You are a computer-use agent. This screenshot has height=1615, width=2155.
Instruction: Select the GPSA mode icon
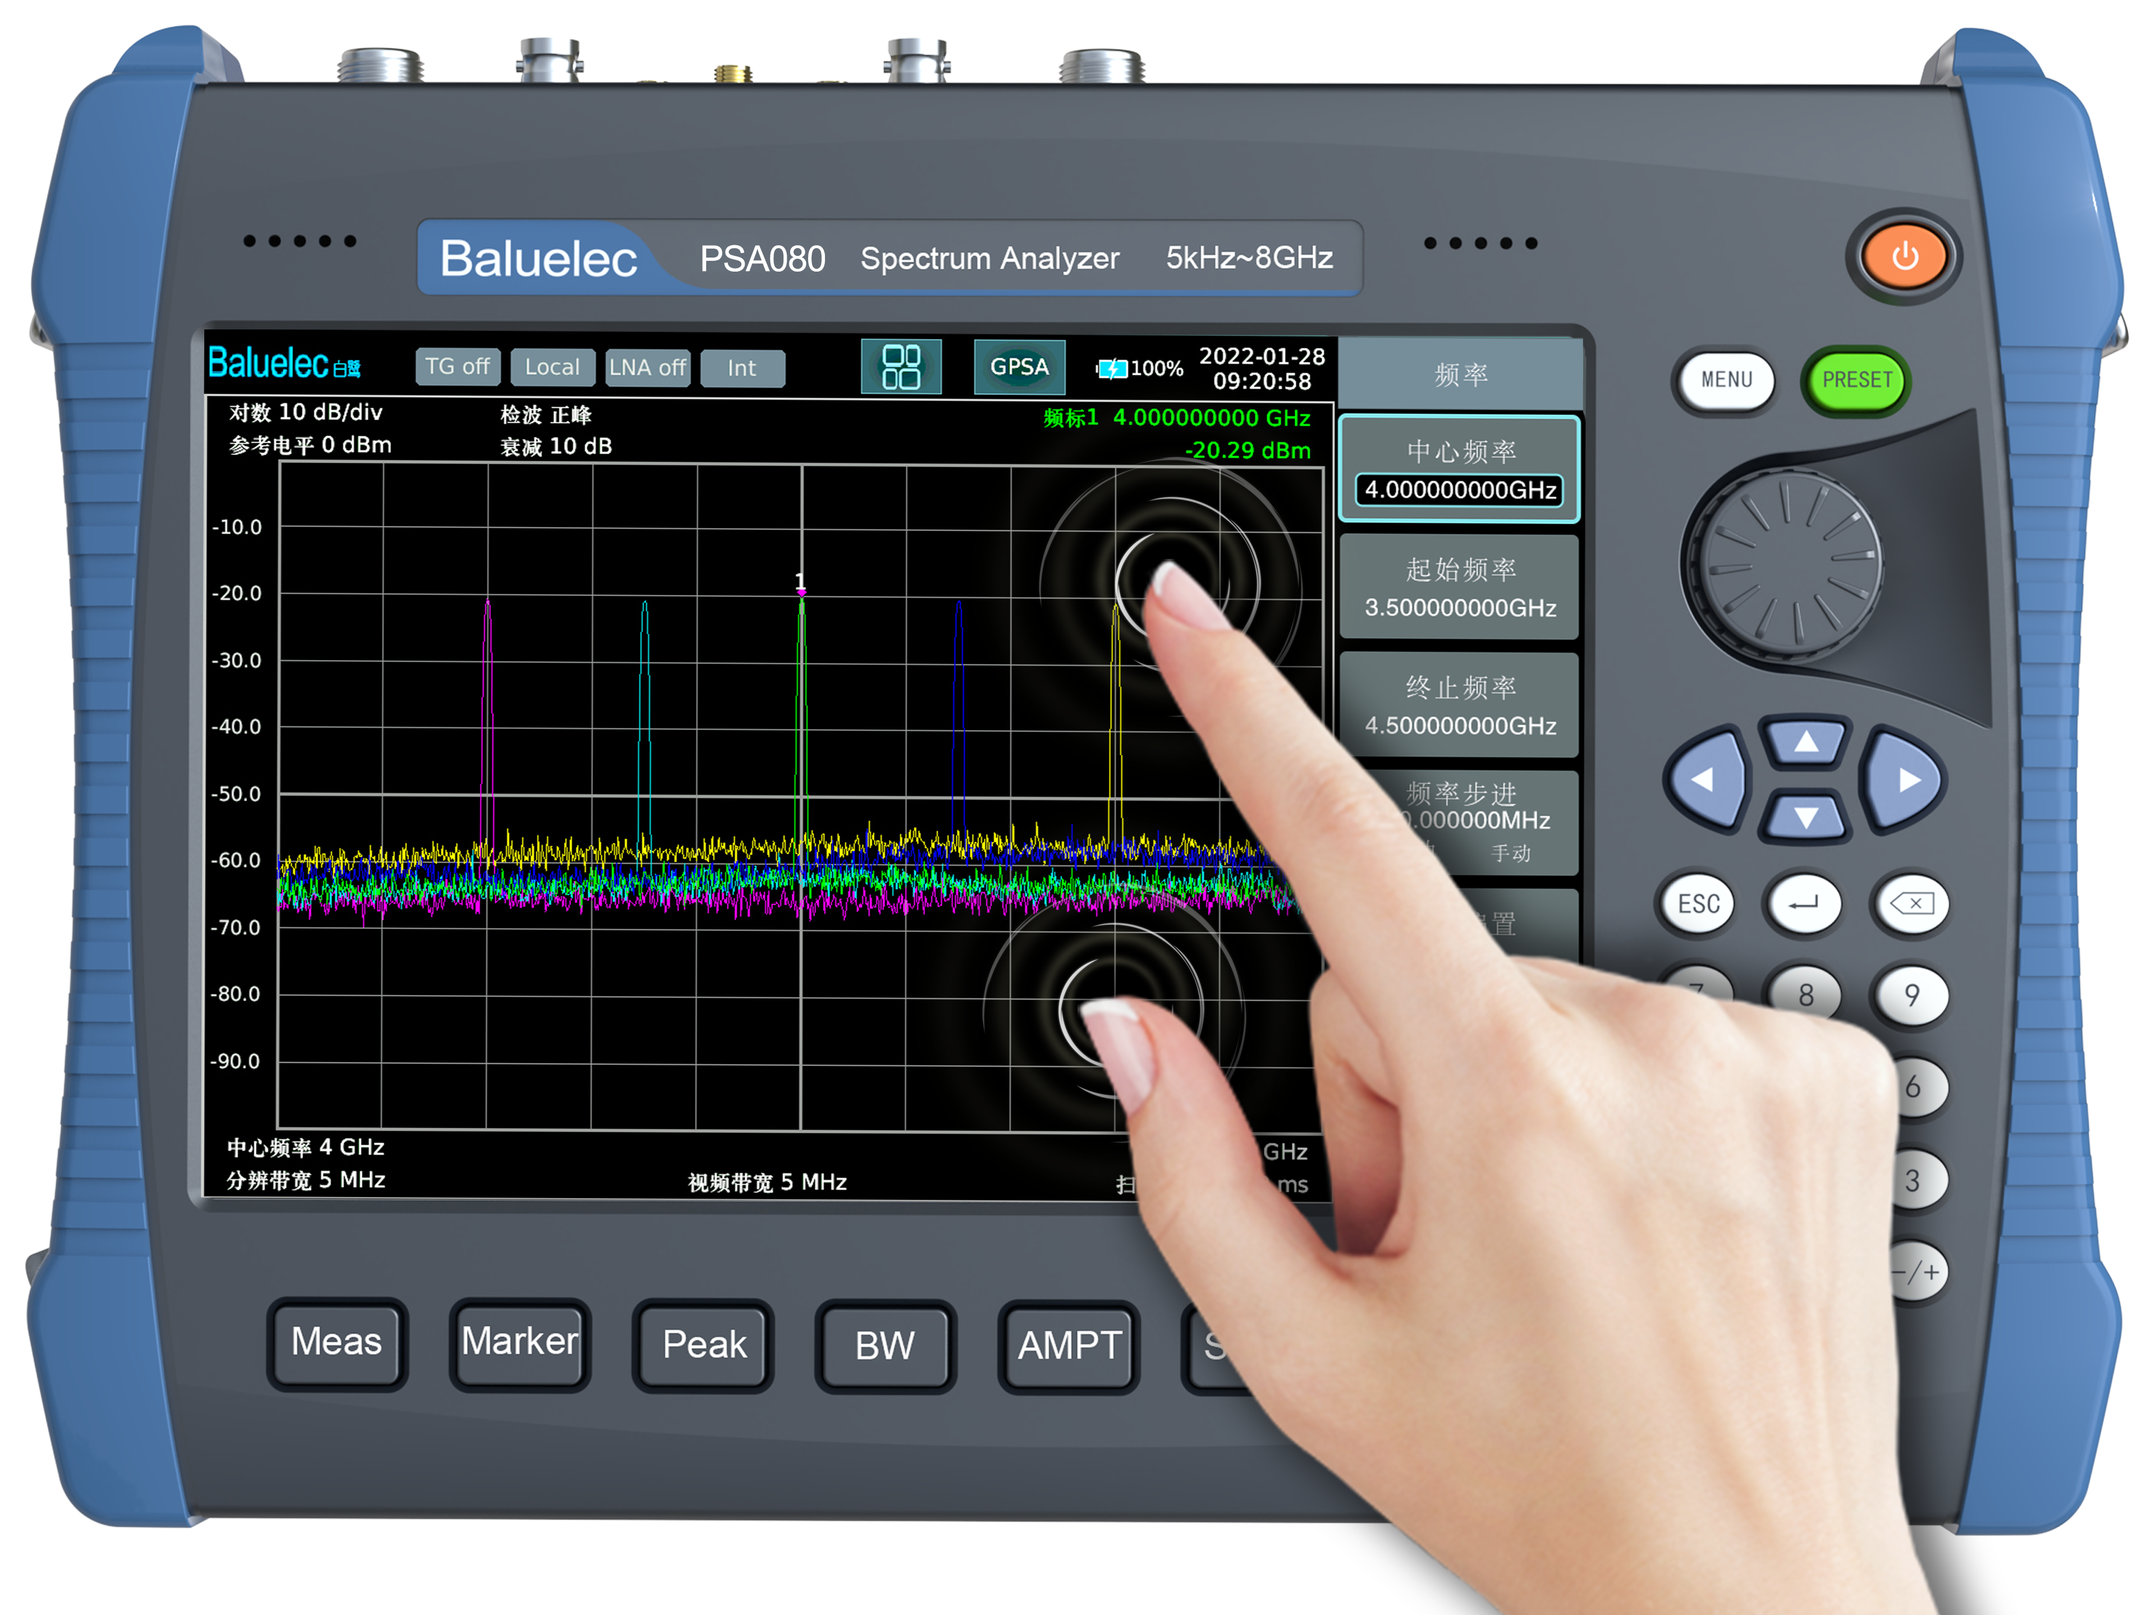[x=1019, y=367]
